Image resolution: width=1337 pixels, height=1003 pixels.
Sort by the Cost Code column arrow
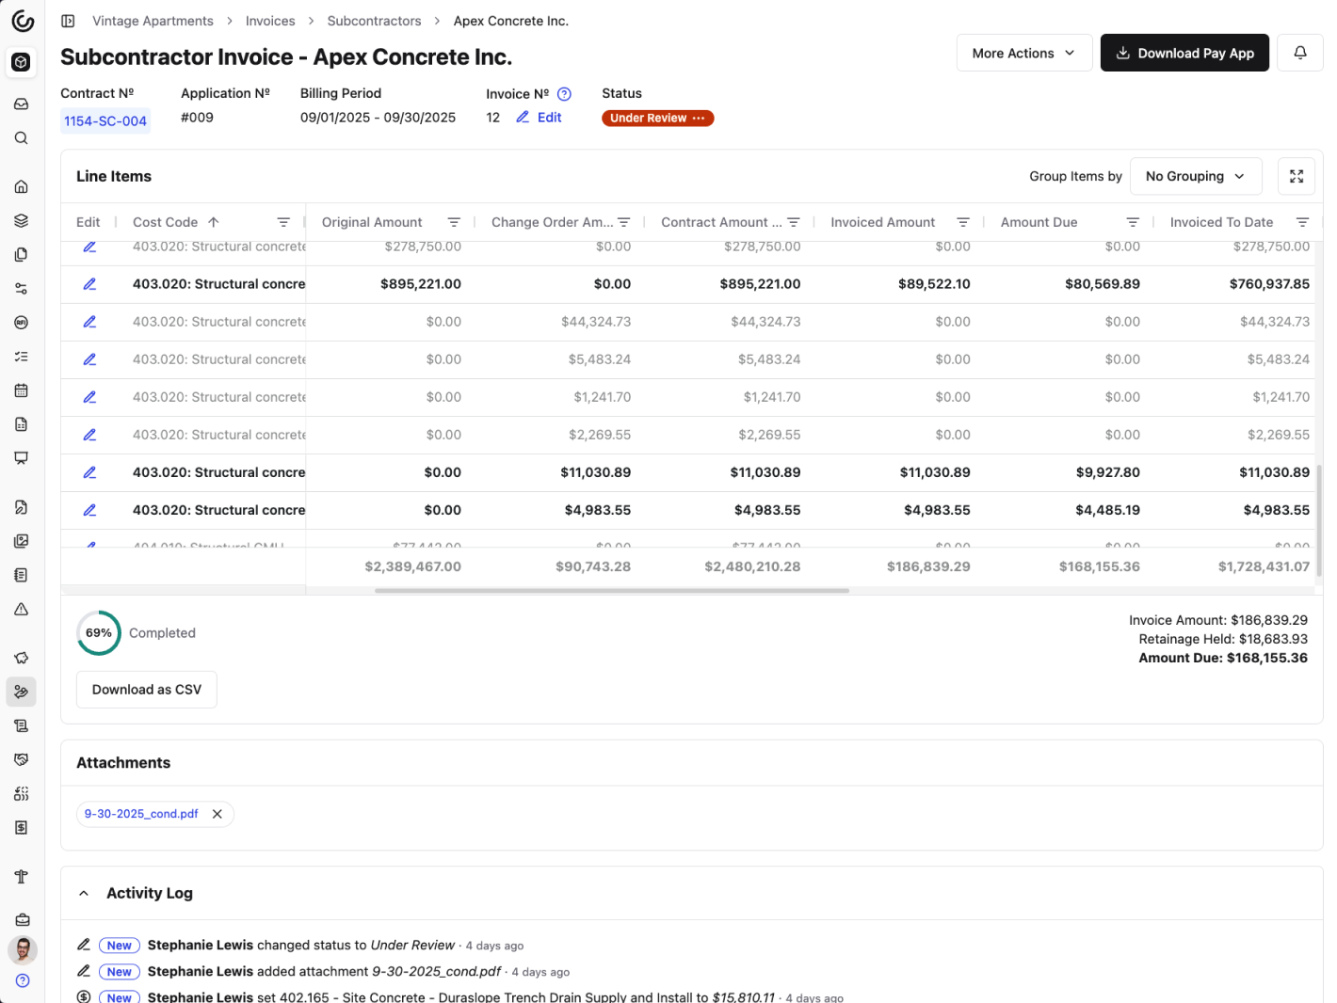click(214, 221)
